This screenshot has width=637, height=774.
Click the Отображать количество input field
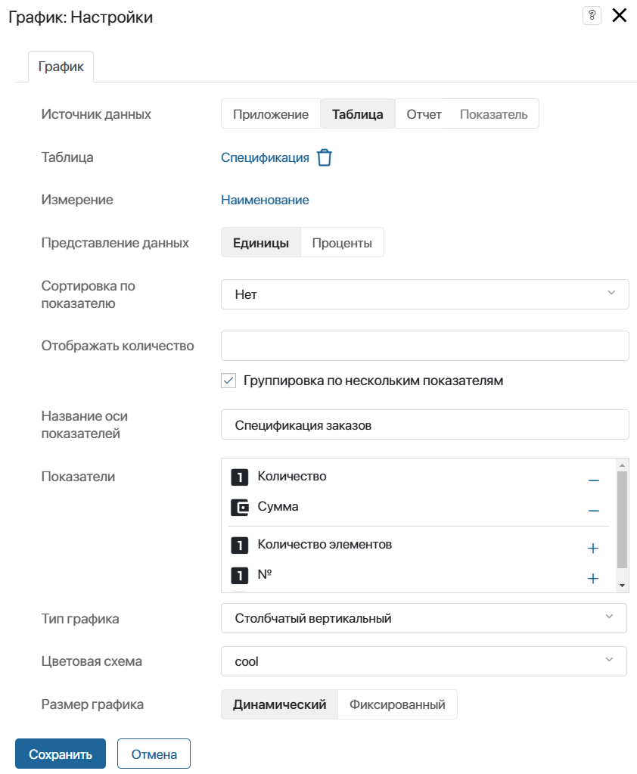pyautogui.click(x=425, y=346)
